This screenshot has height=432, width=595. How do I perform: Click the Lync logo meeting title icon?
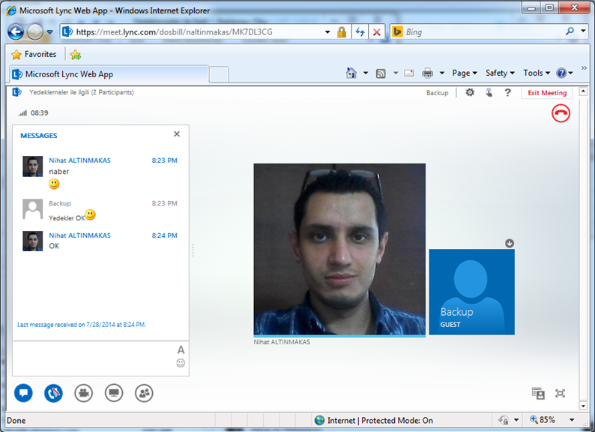click(16, 92)
